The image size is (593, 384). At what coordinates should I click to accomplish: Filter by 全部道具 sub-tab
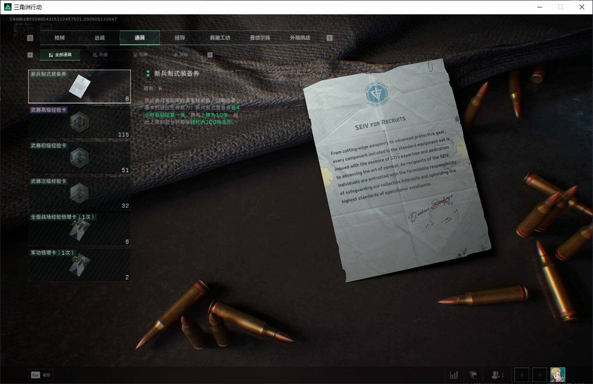60,54
